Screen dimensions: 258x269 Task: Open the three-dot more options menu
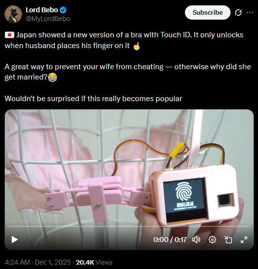click(x=250, y=13)
